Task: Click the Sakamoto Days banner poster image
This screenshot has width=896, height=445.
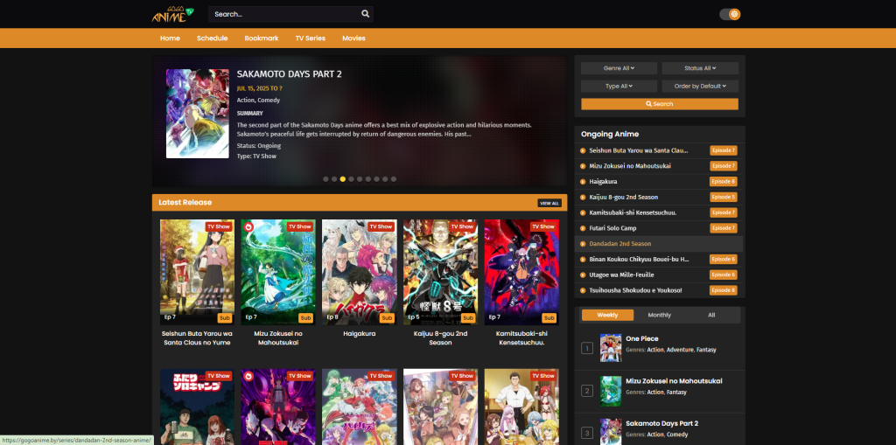Action: point(198,114)
